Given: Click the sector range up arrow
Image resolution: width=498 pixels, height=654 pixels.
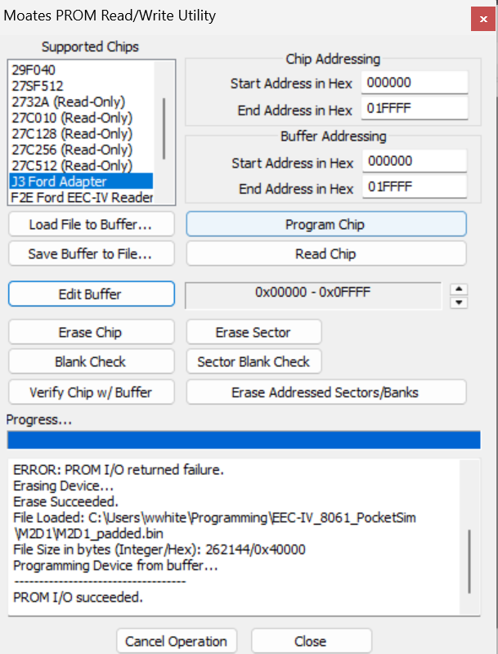Looking at the screenshot, I should (x=460, y=289).
